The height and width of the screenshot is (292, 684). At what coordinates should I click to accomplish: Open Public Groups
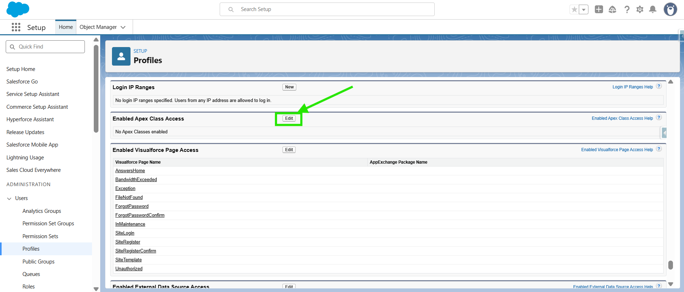click(39, 262)
